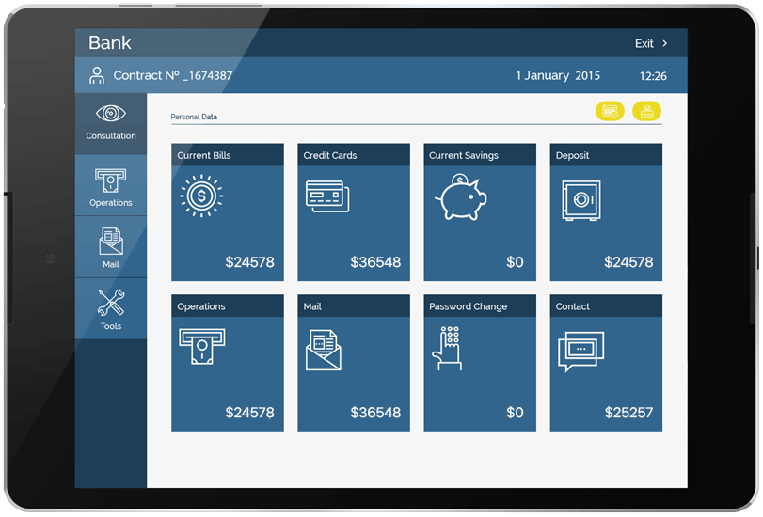The height and width of the screenshot is (517, 763).
Task: Click the yellow calendar button
Action: [x=610, y=112]
